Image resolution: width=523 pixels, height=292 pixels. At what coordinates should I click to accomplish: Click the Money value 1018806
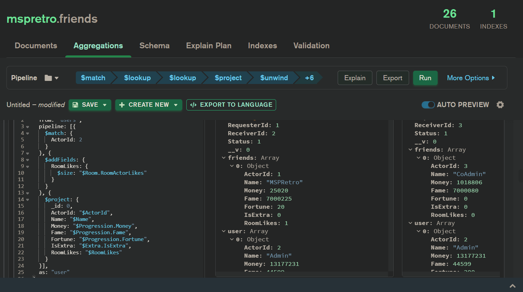[x=469, y=183]
